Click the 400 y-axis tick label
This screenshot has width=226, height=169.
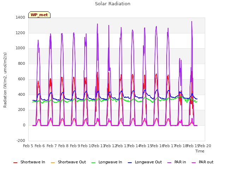pos(22,94)
